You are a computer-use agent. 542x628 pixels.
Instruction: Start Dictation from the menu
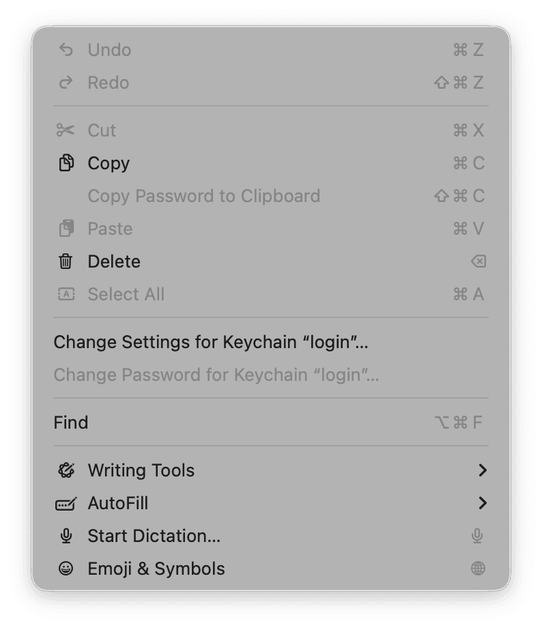pyautogui.click(x=153, y=536)
